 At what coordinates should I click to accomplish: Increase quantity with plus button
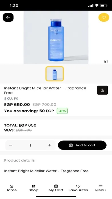(x=50, y=145)
